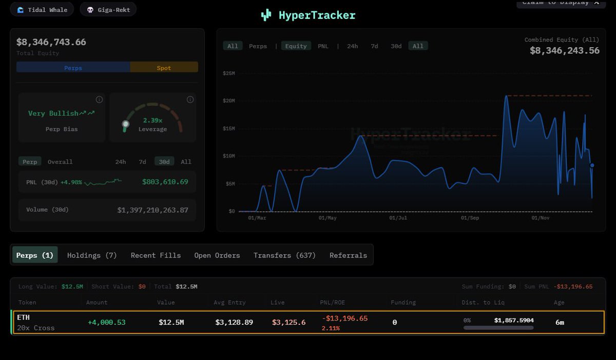Select the 7d PNL period
This screenshot has height=360, width=616.
pos(142,162)
